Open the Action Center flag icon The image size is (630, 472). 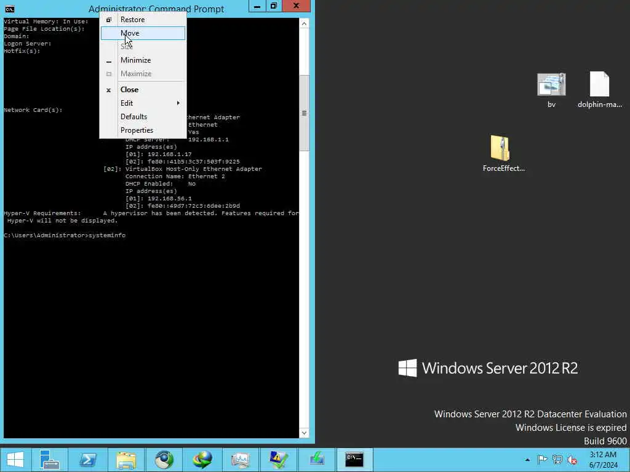542,460
